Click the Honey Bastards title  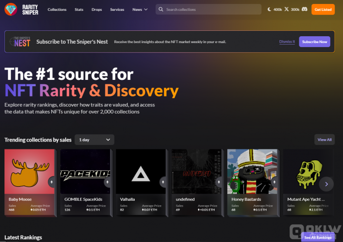pos(246,199)
